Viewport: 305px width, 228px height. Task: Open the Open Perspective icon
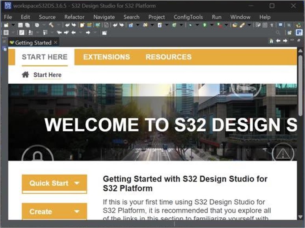(x=290, y=32)
